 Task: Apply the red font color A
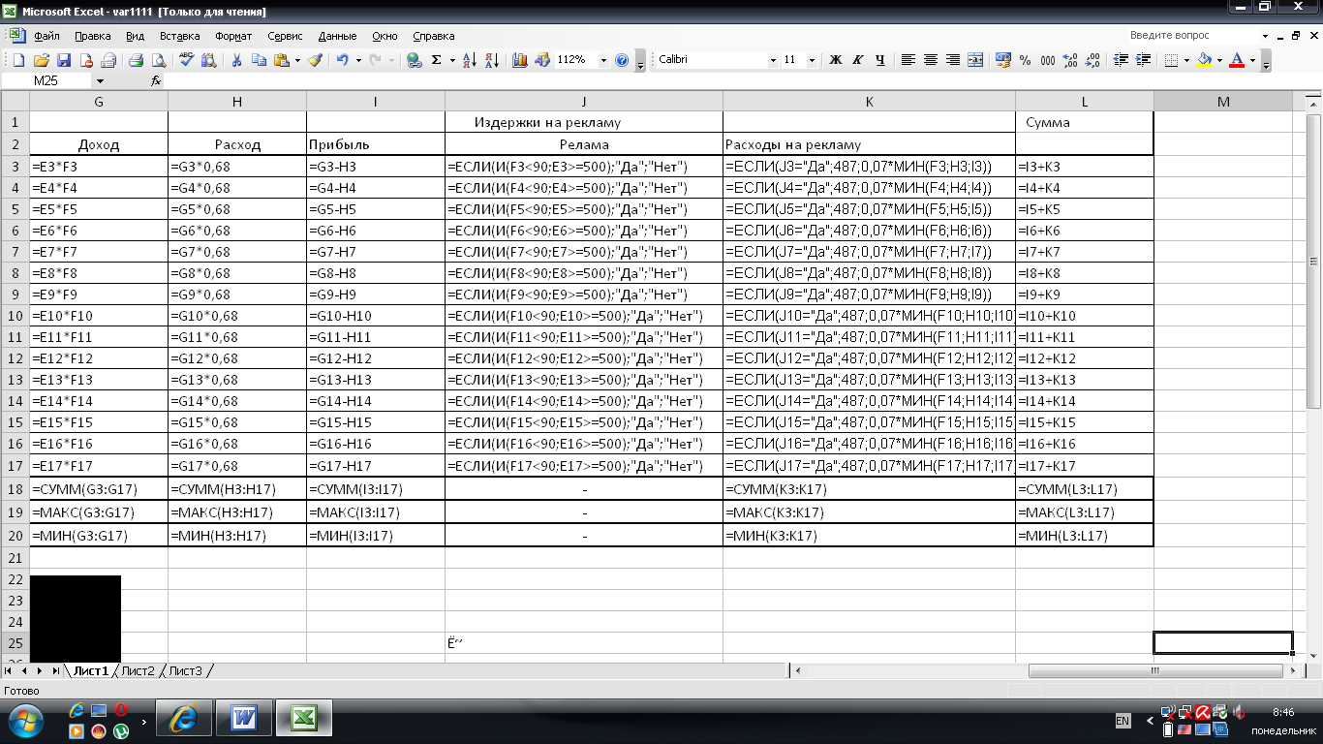point(1237,60)
